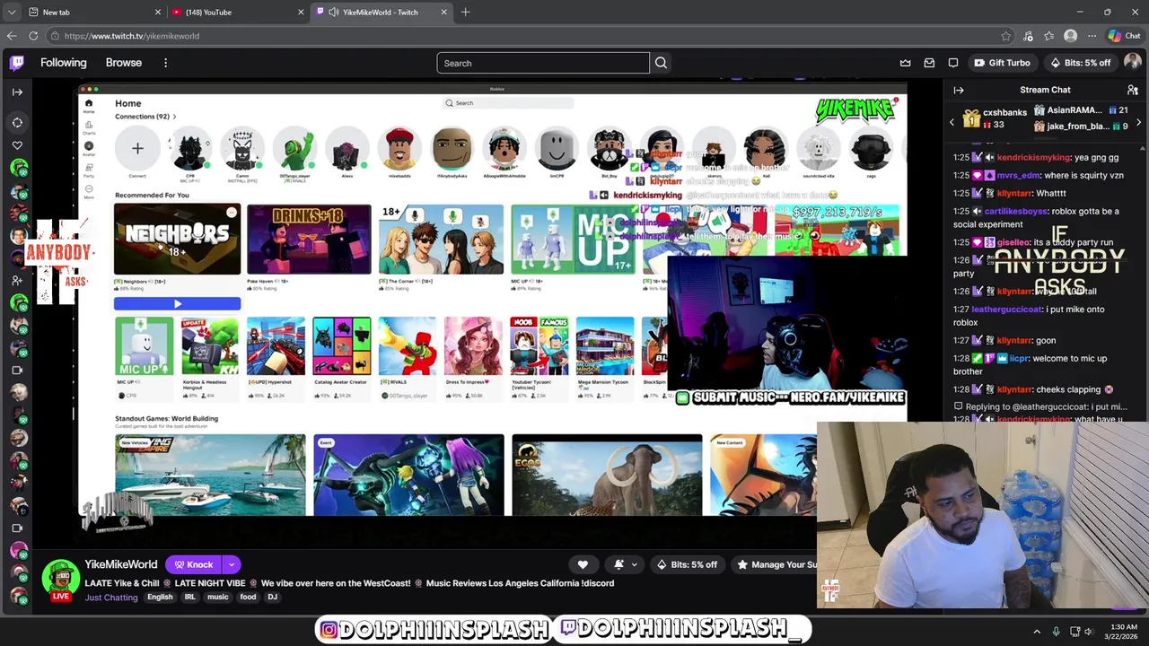Open the browser favorites list
The image size is (1149, 646).
(1049, 36)
